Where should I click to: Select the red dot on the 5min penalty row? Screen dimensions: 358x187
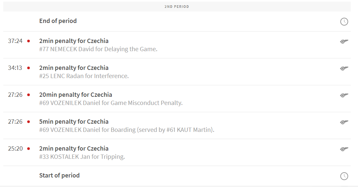pyautogui.click(x=29, y=122)
